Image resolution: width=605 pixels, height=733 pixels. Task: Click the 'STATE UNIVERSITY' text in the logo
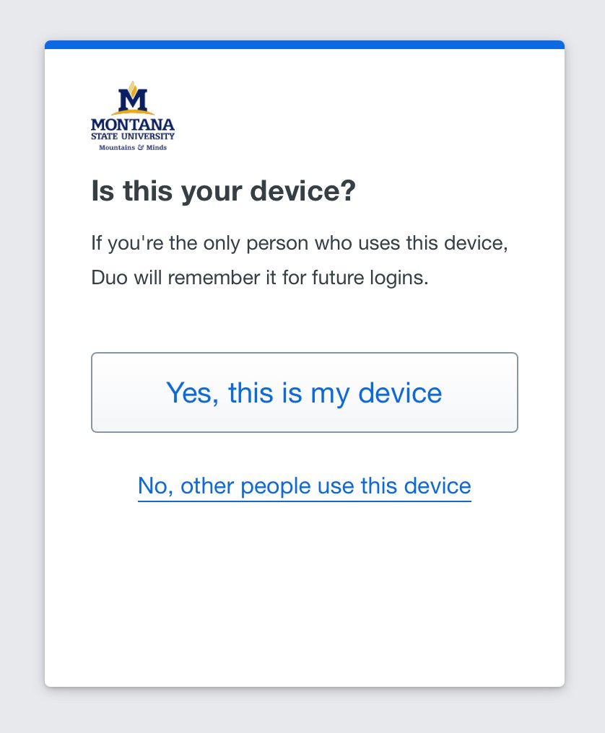pyautogui.click(x=132, y=136)
